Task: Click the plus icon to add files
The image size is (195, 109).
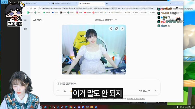Action: coord(58,91)
